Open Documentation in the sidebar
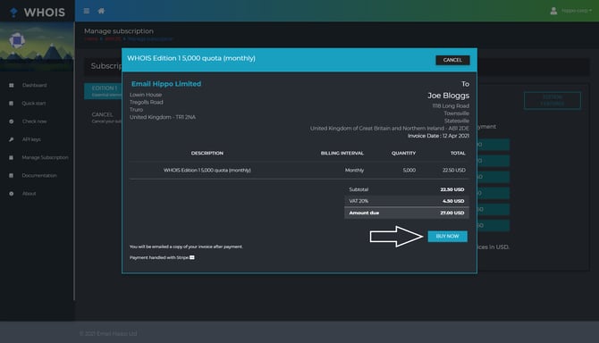This screenshot has height=343, width=599. tap(39, 175)
